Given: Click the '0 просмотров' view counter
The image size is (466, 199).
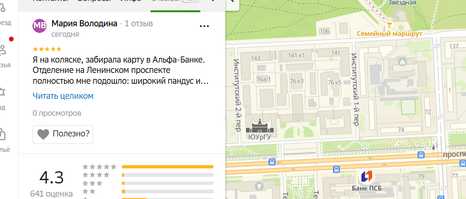Looking at the screenshot, I should coord(57,113).
